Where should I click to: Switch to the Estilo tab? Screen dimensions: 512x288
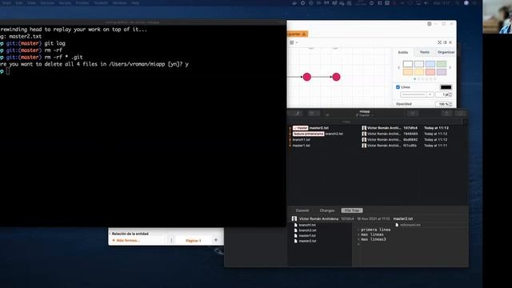pos(403,52)
